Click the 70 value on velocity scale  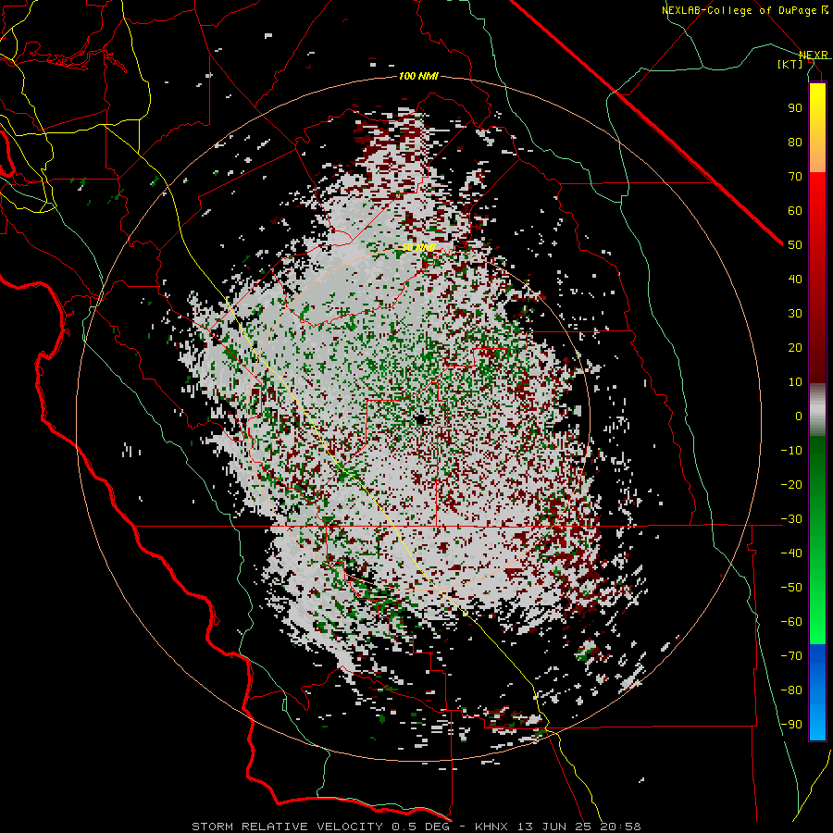[x=795, y=177]
